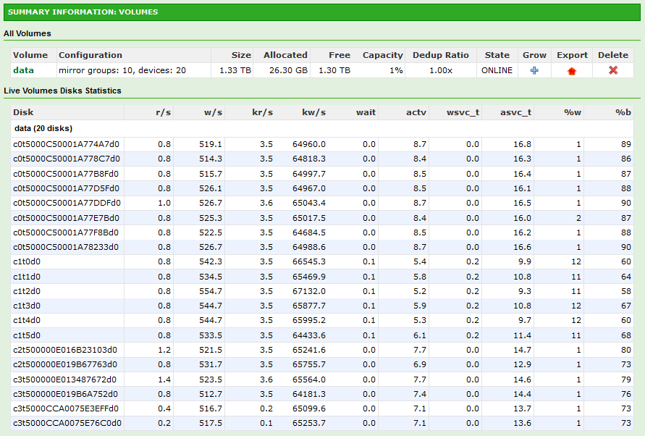
Task: Select the 1.00x dedup ratio value
Action: click(441, 70)
